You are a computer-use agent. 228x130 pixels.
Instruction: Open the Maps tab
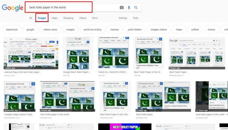tap(55, 18)
